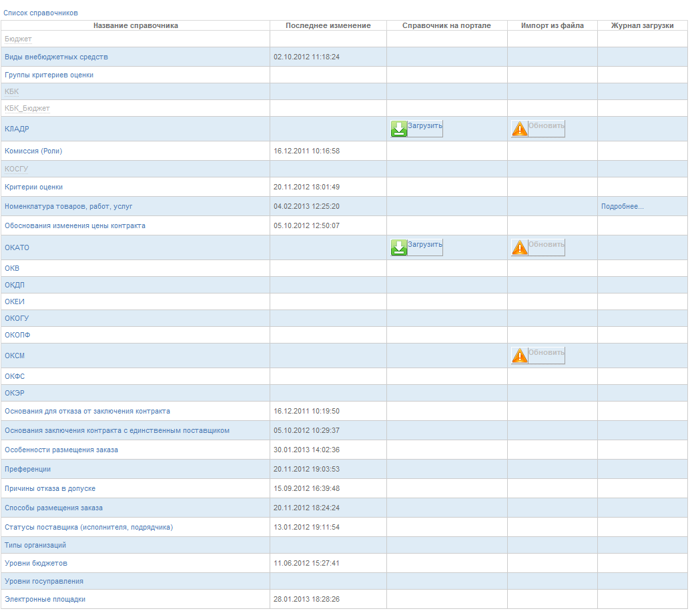Select the date 16.12.2011 10:19:50
This screenshot has height=611, width=690.
coord(307,412)
